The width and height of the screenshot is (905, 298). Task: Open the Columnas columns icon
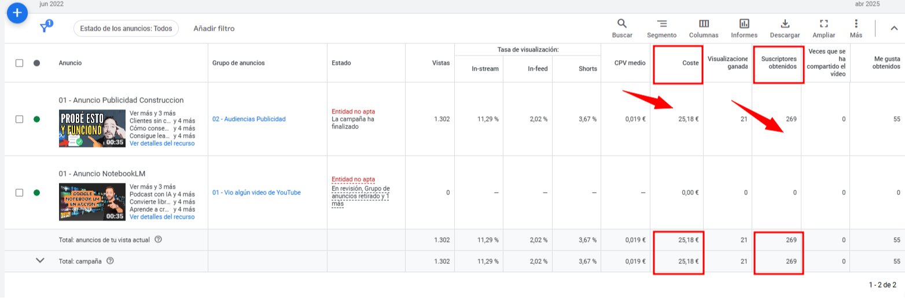coord(704,24)
